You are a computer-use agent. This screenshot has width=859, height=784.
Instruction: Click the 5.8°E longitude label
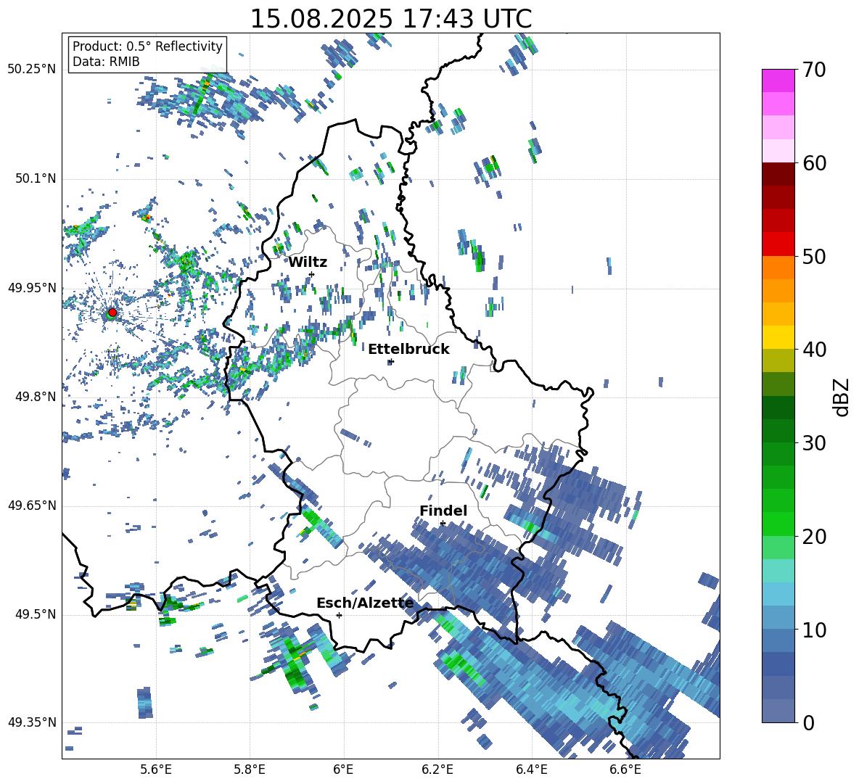point(250,770)
